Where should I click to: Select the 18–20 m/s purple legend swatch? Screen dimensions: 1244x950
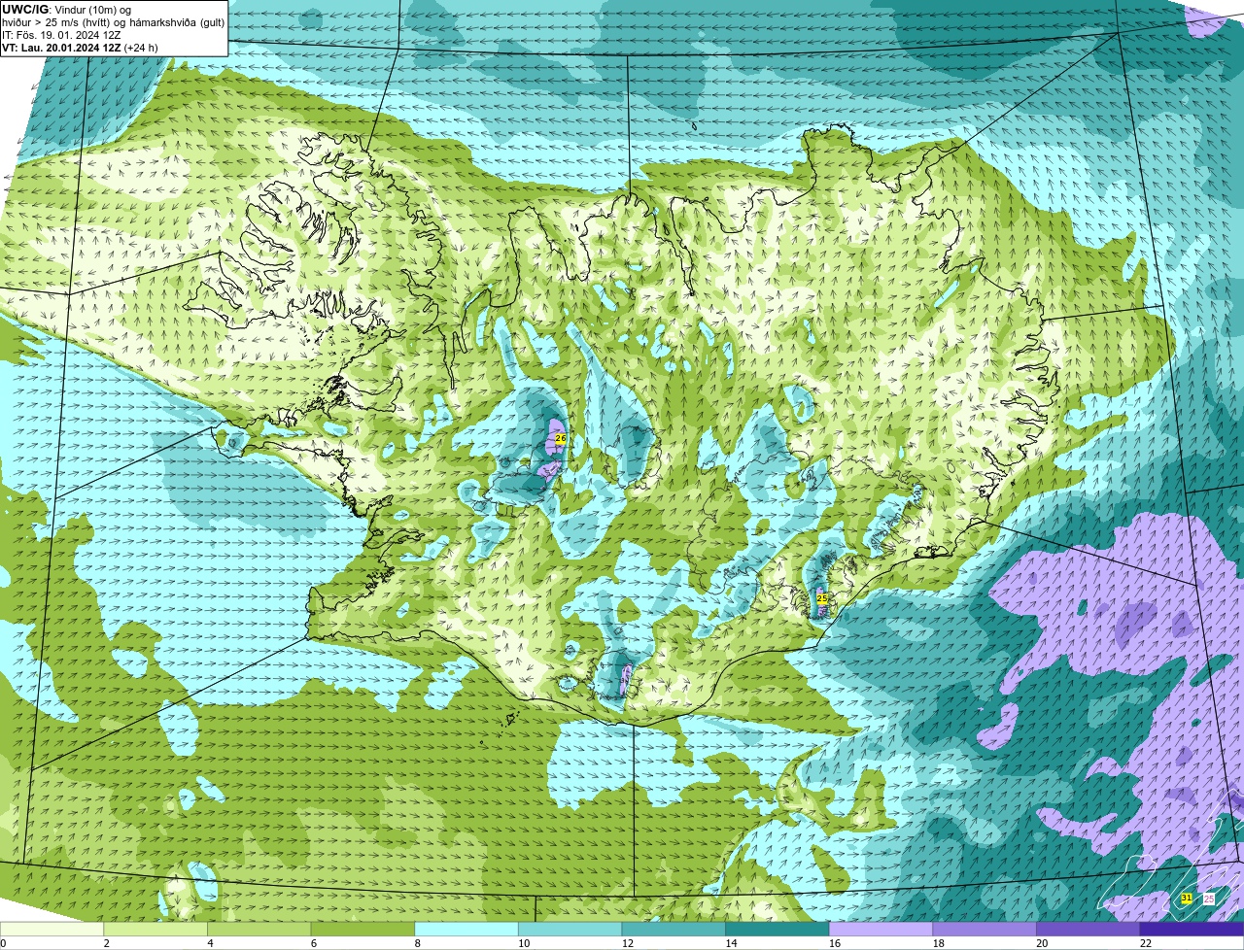pyautogui.click(x=984, y=929)
